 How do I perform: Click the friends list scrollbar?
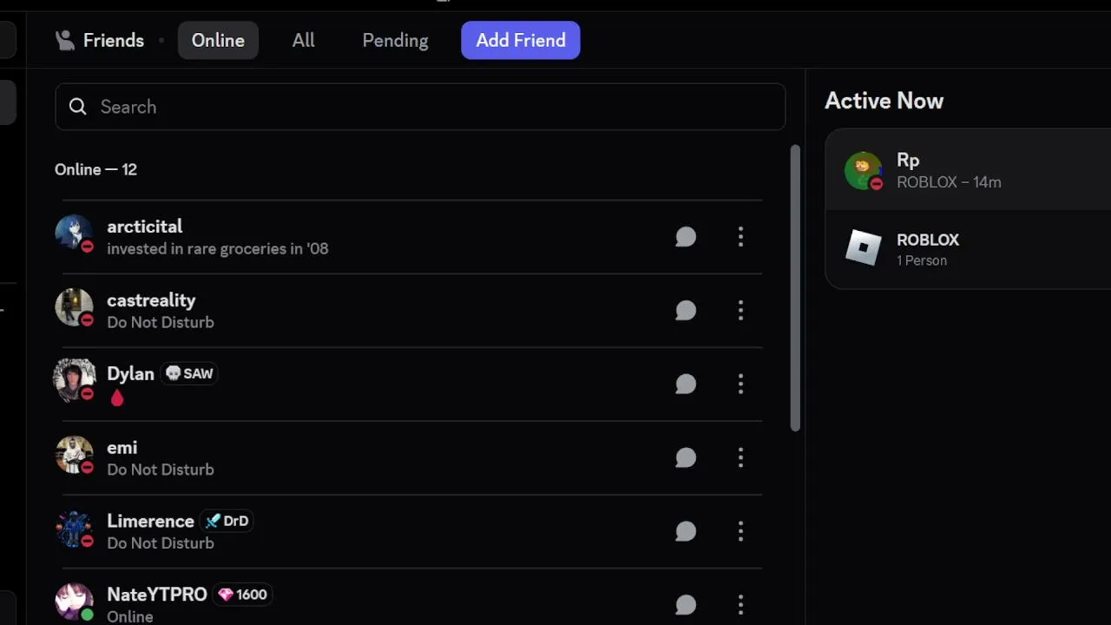795,288
